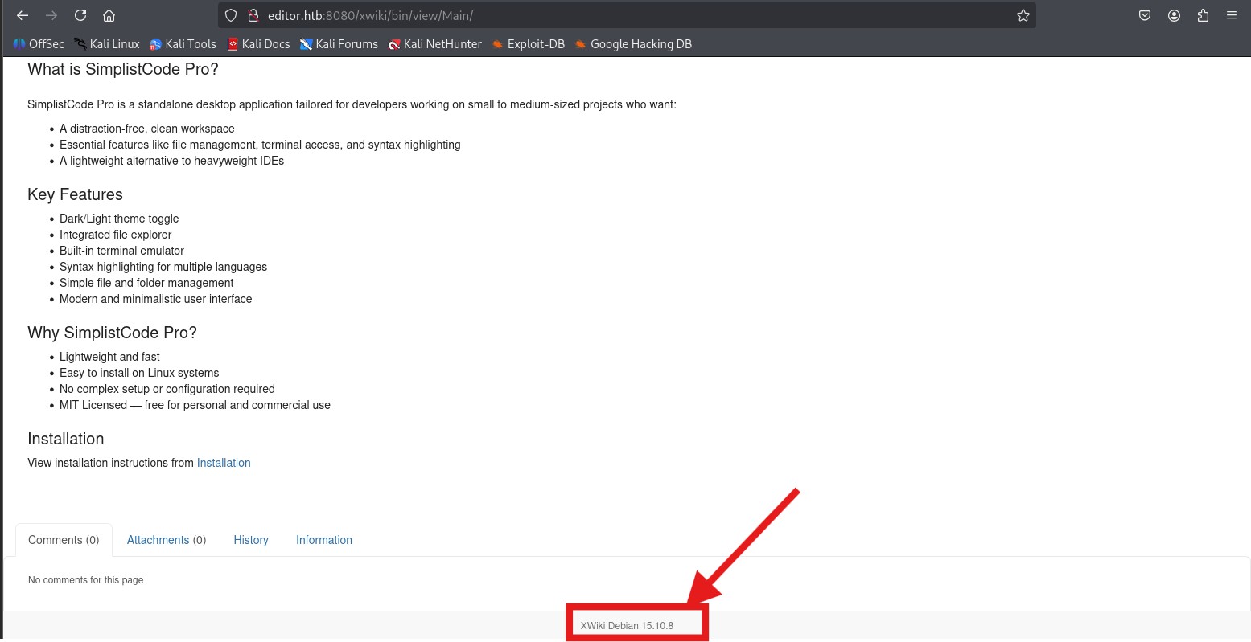
Task: Show the Information tab
Action: pos(324,540)
